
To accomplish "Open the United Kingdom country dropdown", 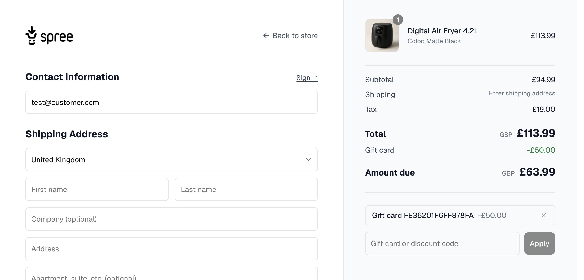I will point(172,160).
